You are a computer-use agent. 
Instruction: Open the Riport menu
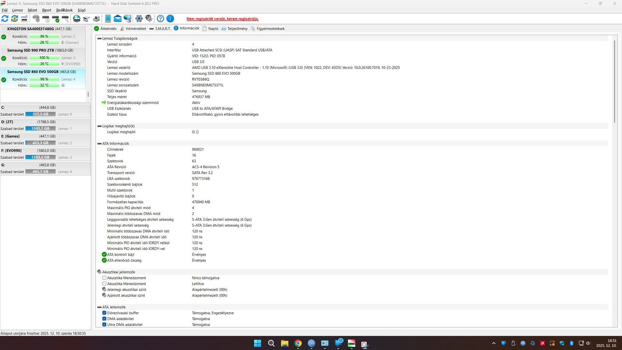(47, 10)
